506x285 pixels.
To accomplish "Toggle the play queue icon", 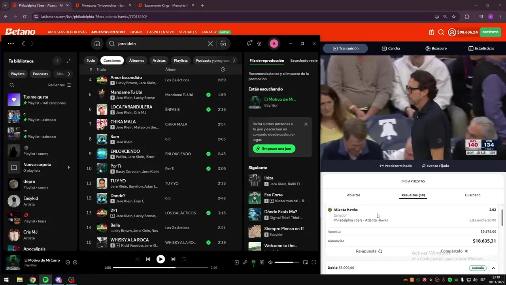I will click(253, 262).
